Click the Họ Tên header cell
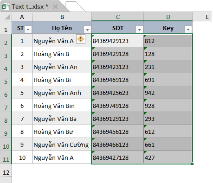Viewport: 213px width, 183px height. pyautogui.click(x=62, y=27)
